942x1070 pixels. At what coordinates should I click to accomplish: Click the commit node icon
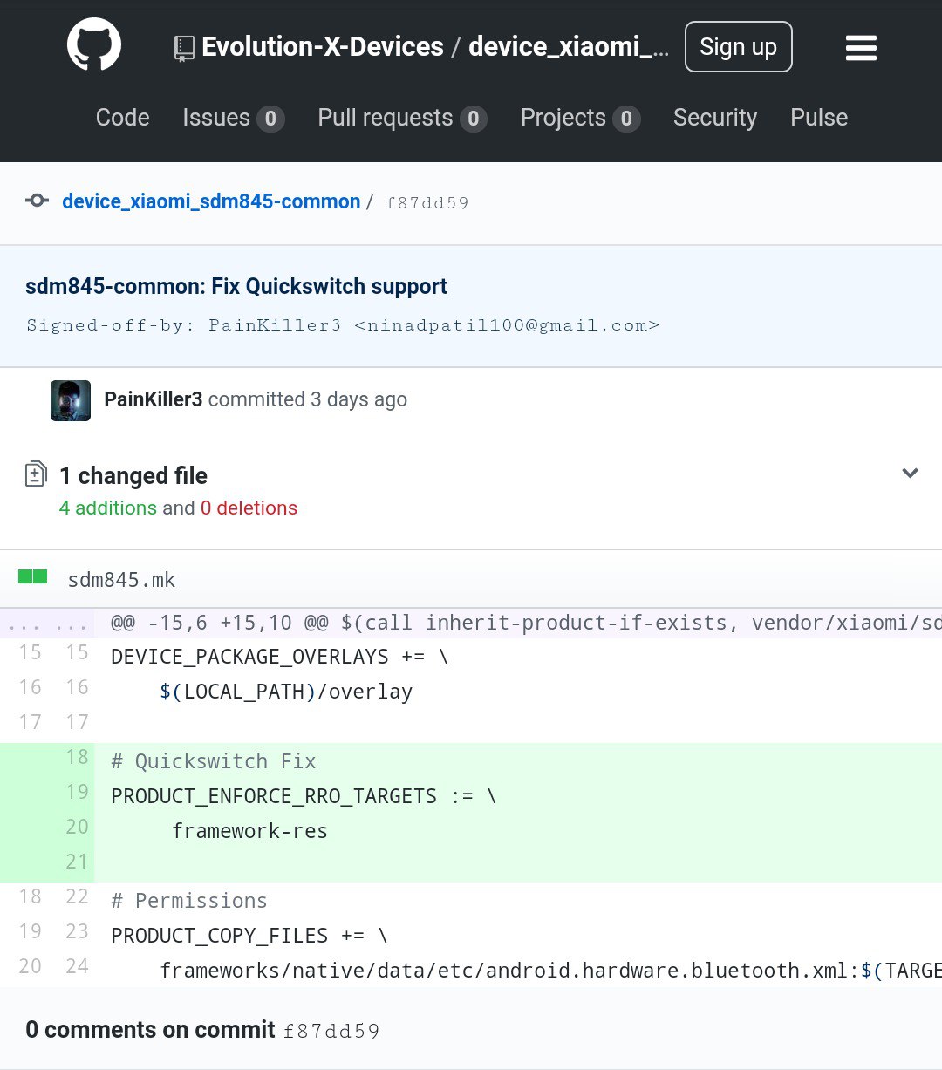point(37,201)
